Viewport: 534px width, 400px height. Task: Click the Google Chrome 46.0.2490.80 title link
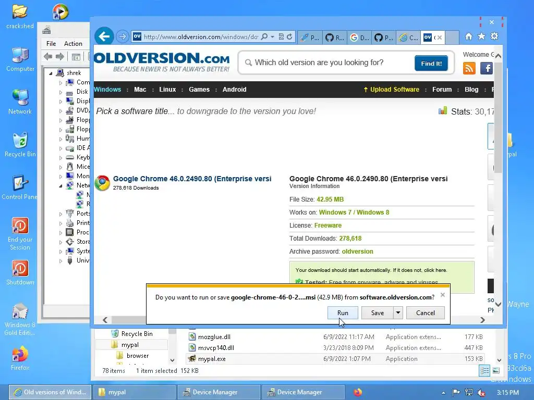point(192,179)
